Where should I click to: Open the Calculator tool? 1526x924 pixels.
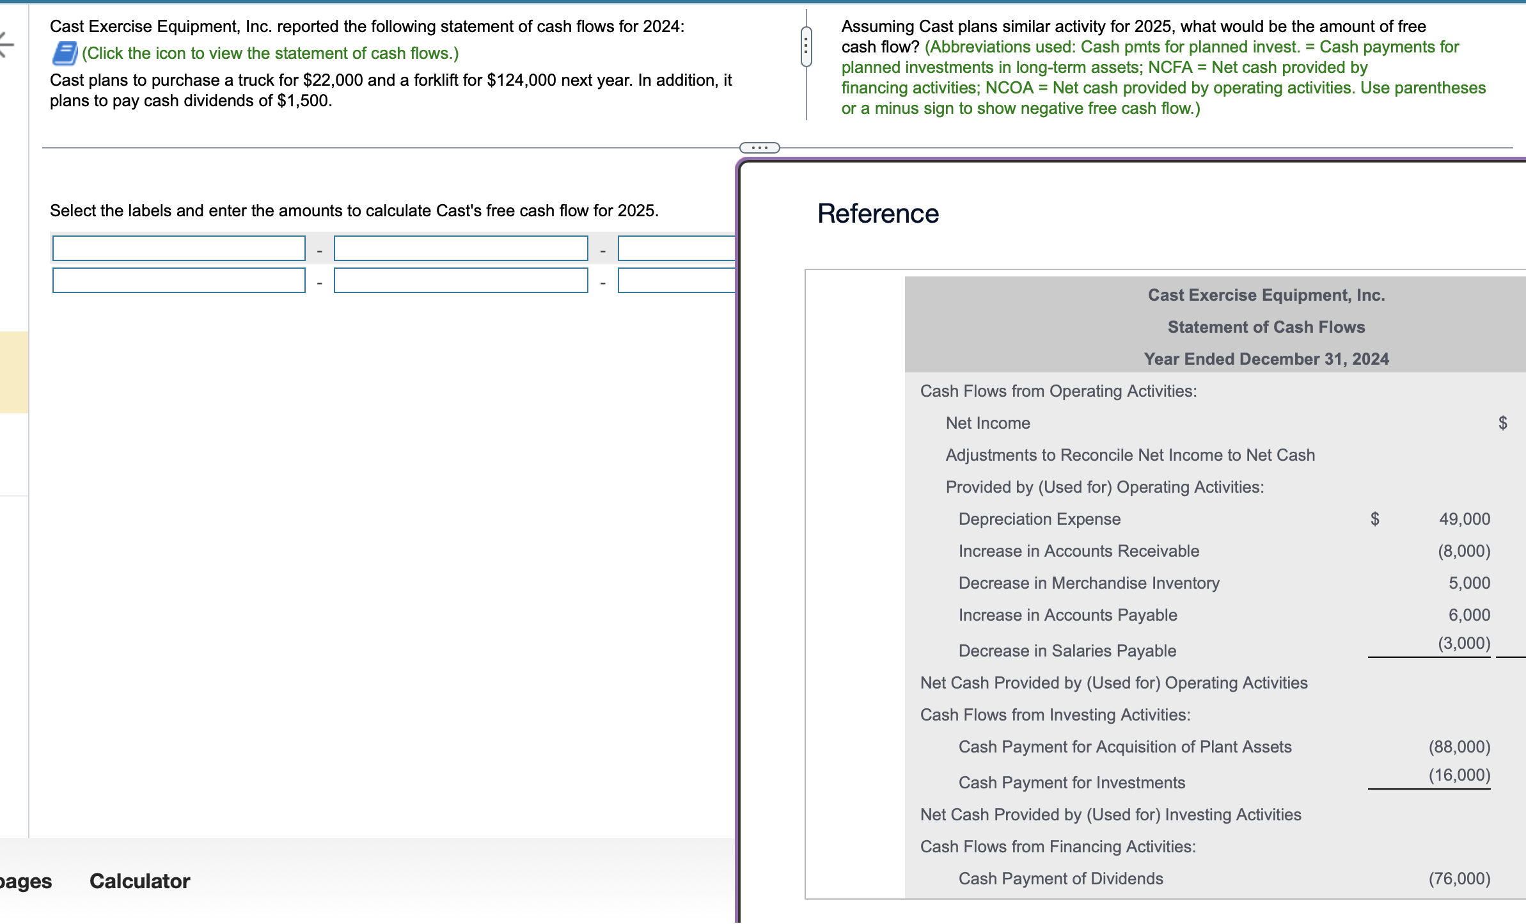pyautogui.click(x=139, y=881)
